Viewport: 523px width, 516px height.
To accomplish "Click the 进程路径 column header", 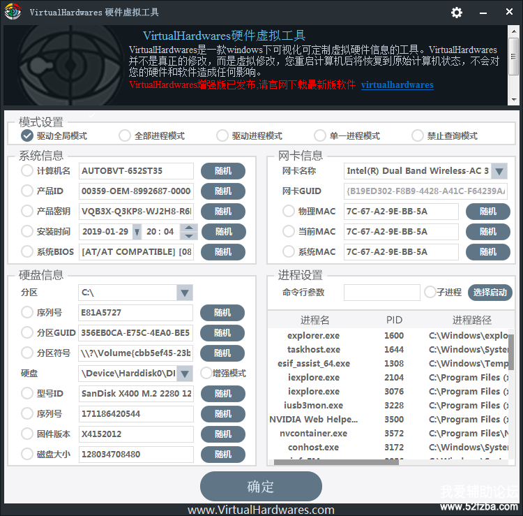I will coord(471,320).
